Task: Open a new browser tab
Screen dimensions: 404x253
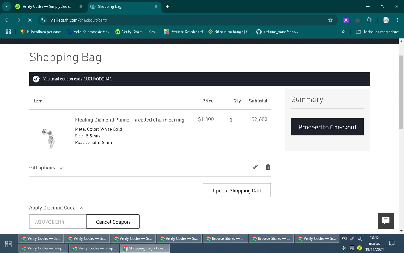Action: click(167, 6)
